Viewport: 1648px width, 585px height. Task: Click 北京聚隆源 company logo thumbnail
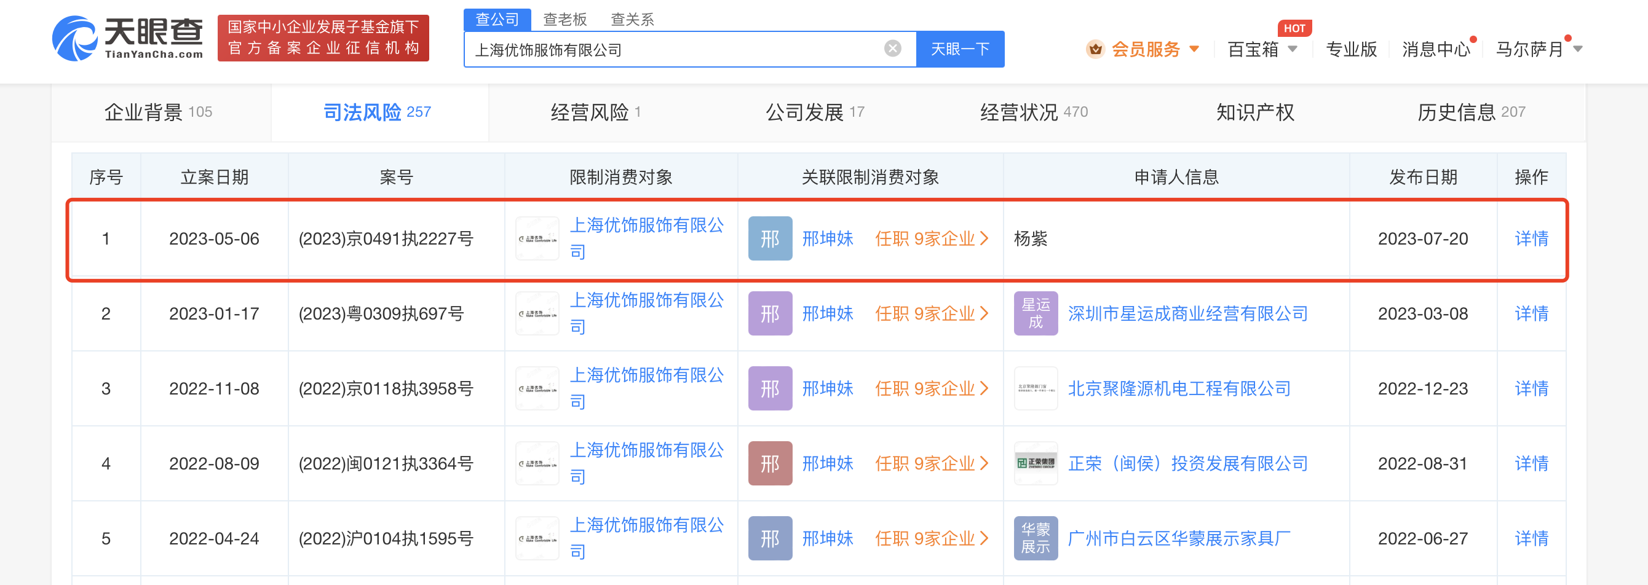pos(1035,389)
